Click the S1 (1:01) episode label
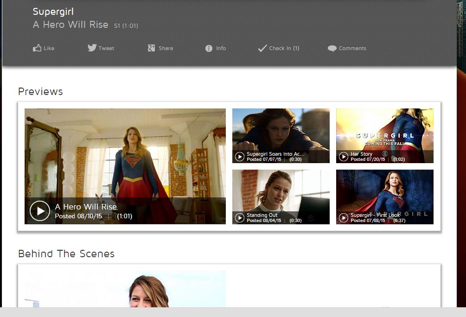The height and width of the screenshot is (317, 466). [126, 26]
